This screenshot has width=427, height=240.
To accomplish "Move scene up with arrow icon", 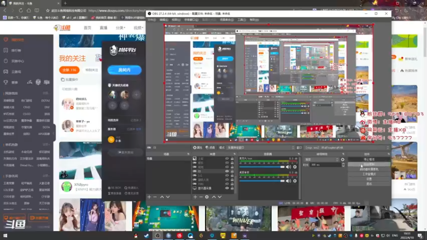I will (162, 197).
